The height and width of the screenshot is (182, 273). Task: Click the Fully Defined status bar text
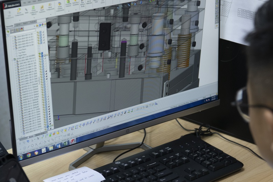[174, 107]
